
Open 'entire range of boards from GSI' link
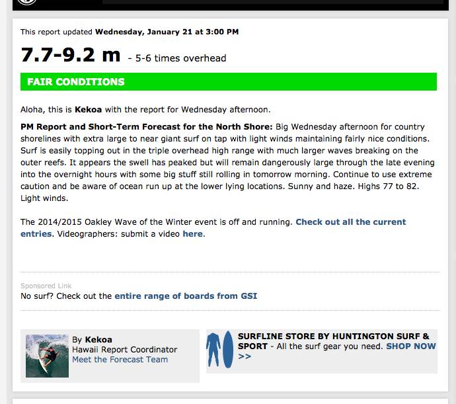point(186,296)
